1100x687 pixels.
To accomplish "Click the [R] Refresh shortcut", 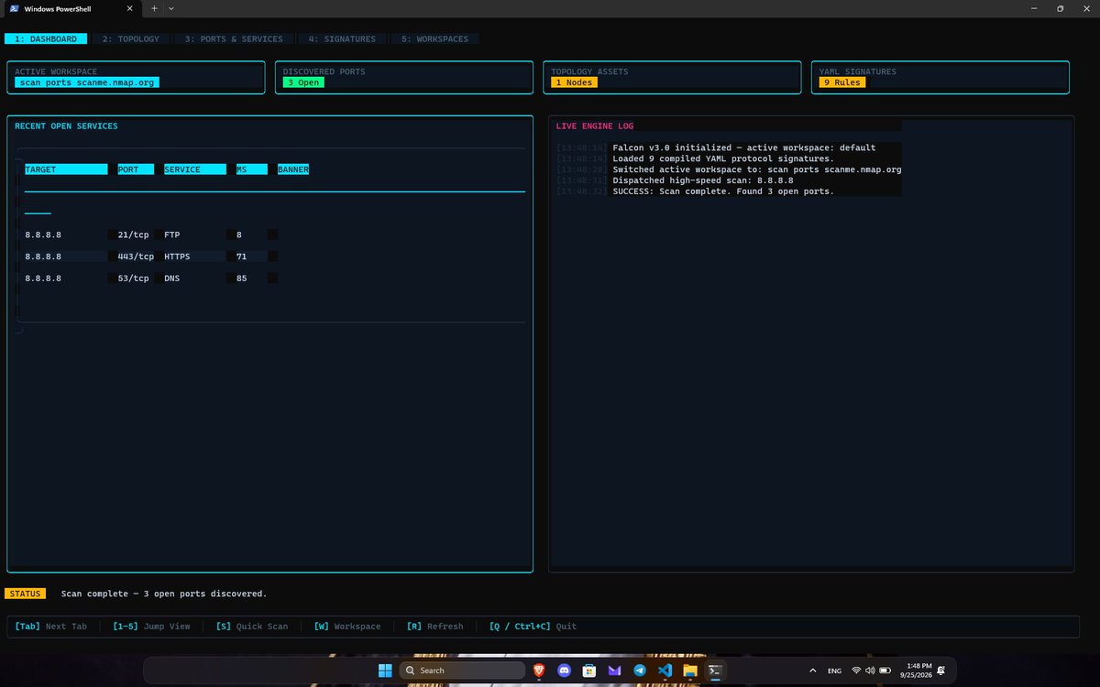I will [434, 627].
